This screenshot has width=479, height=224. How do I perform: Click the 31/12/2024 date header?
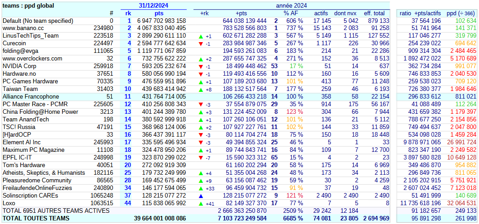coord(153,5)
